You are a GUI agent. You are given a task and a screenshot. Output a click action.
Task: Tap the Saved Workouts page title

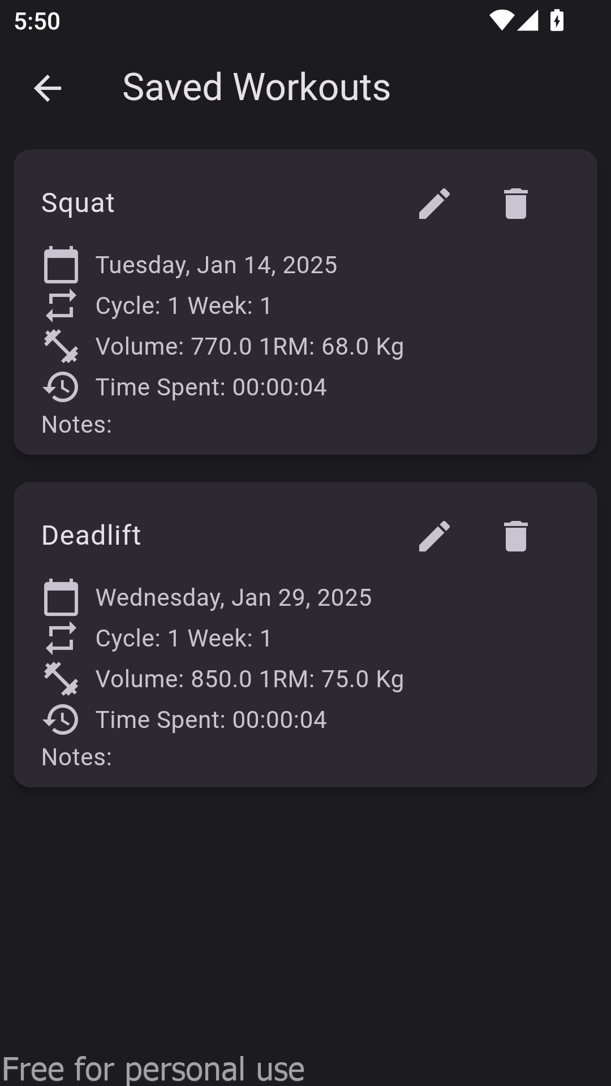[256, 87]
